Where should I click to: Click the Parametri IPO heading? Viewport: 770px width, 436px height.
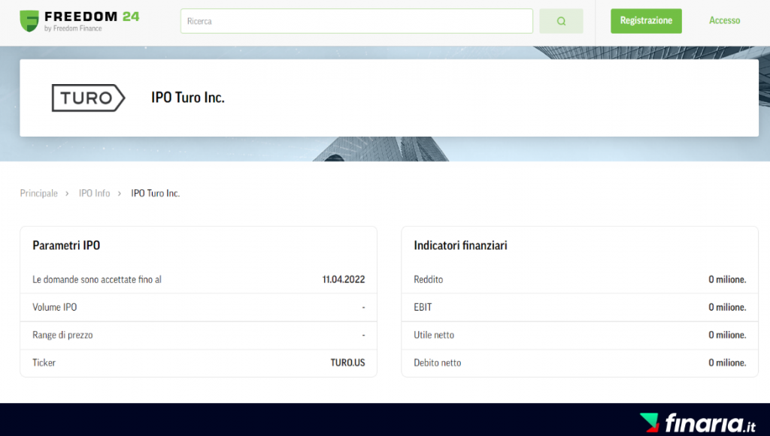click(x=66, y=245)
